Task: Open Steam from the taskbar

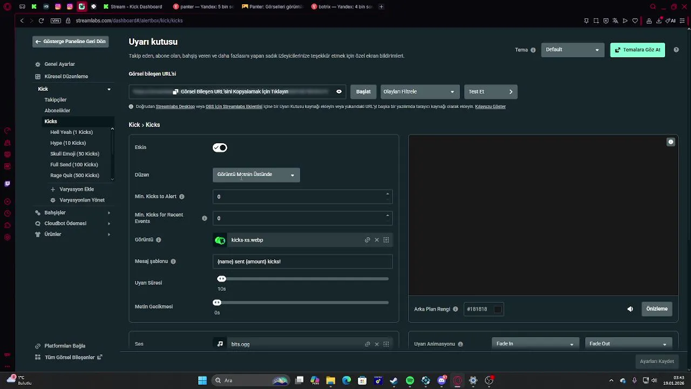Action: (x=394, y=380)
